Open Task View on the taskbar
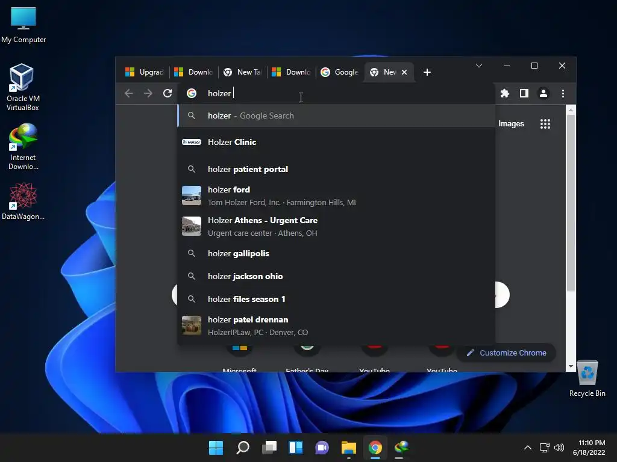 tap(269, 448)
